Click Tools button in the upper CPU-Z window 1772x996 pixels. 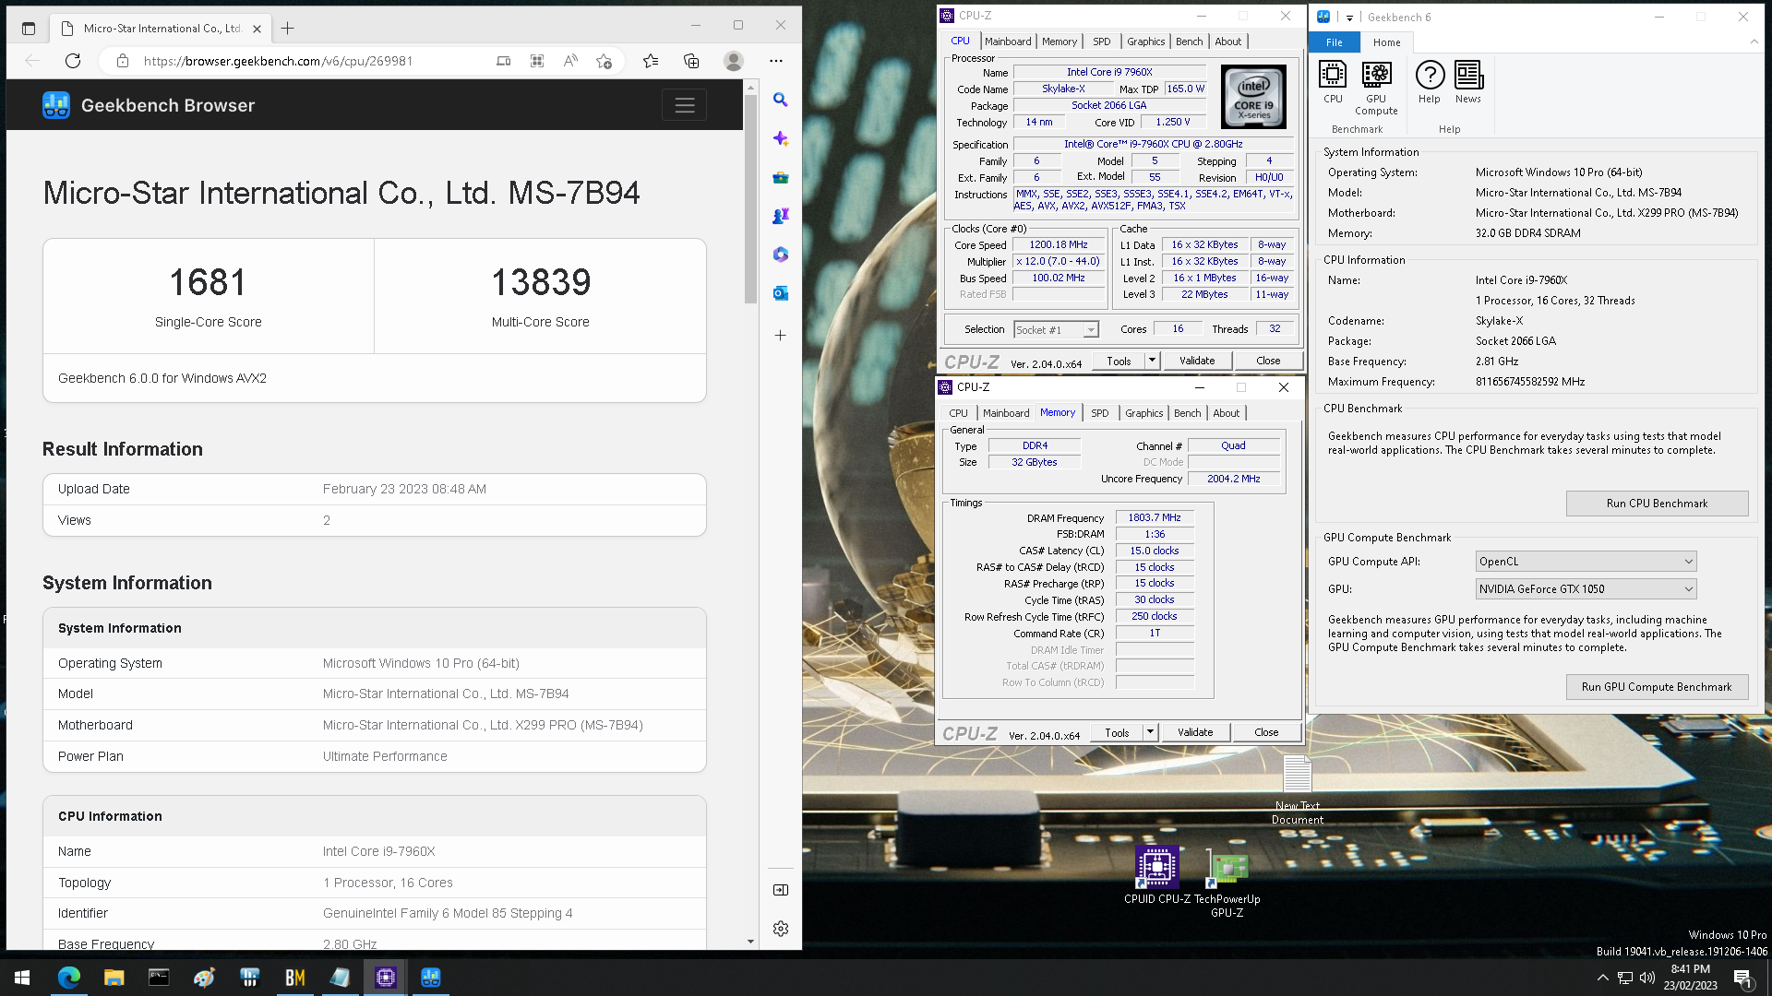1119,361
